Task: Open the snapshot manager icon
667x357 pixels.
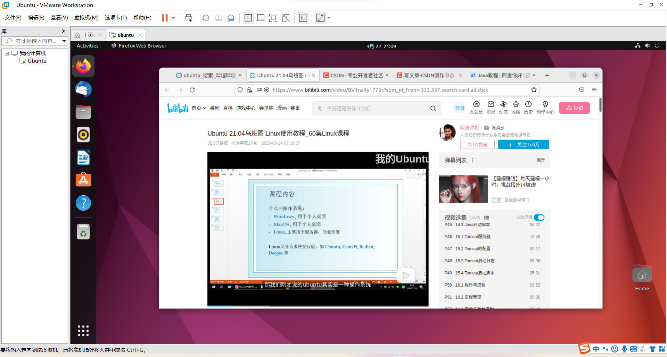Action: coord(231,18)
